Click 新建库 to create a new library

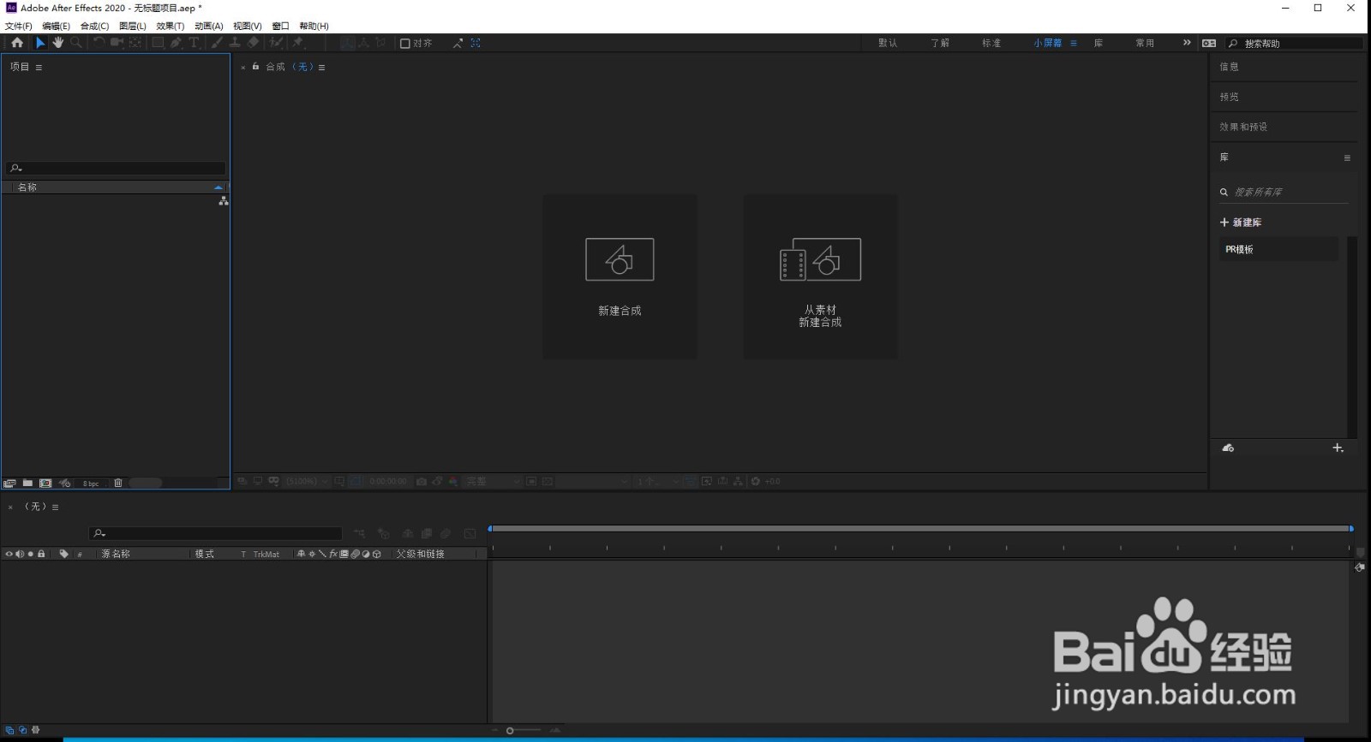coord(1241,223)
